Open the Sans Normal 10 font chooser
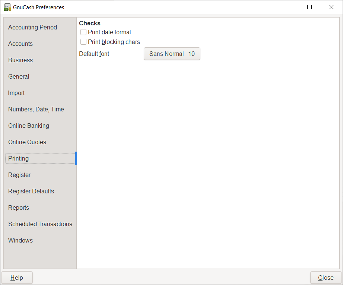The image size is (343, 285). [172, 54]
